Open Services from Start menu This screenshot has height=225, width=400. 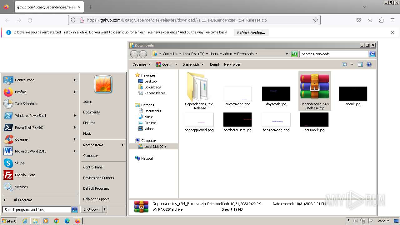point(40,187)
